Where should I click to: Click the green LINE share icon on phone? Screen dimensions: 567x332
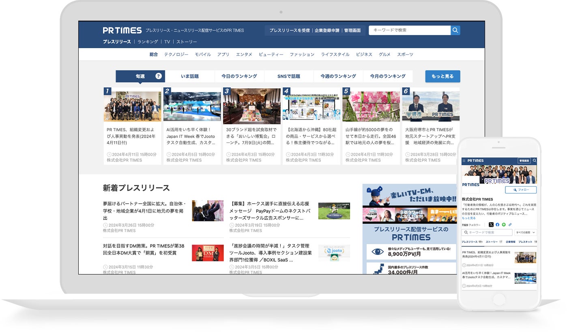[x=504, y=225]
